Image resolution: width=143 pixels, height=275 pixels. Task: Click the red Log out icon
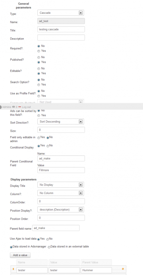tap(20, 107)
